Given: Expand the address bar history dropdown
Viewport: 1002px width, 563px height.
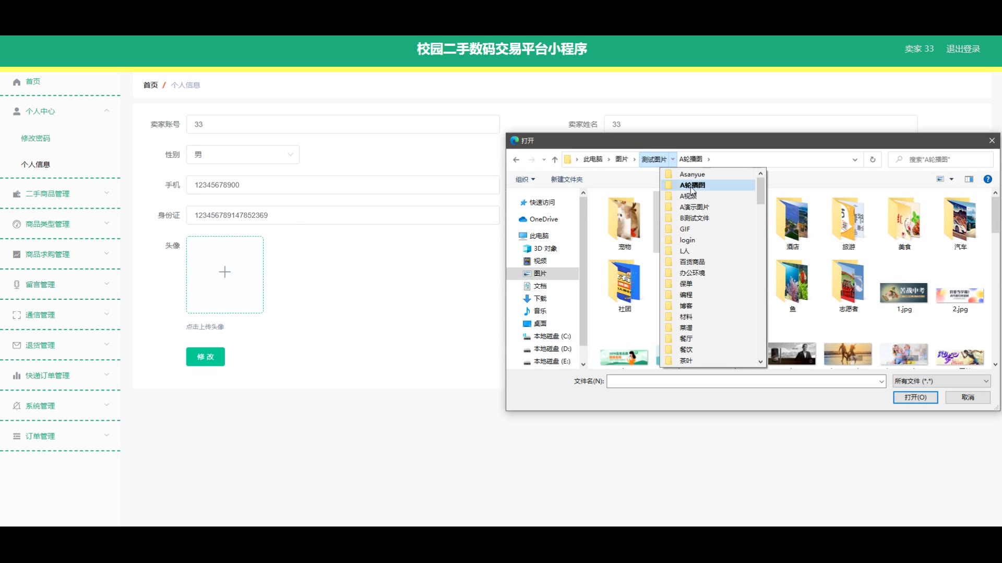Looking at the screenshot, I should tap(854, 160).
